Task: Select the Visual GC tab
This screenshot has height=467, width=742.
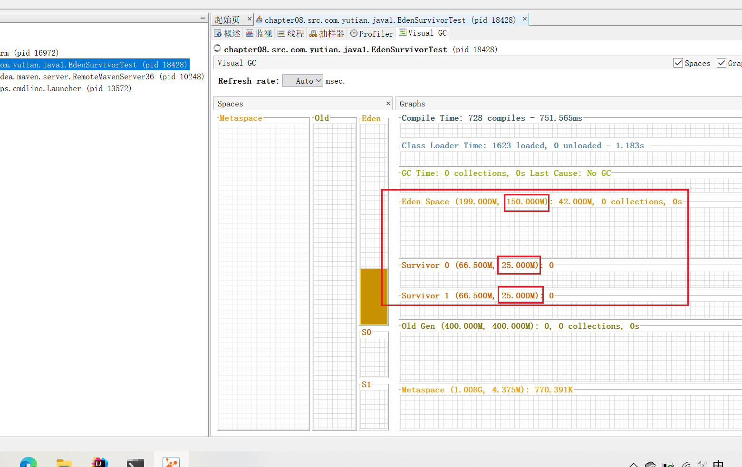Action: (x=423, y=33)
